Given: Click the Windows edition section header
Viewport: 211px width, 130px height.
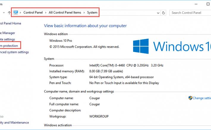Looking at the screenshot, I should [x=56, y=34].
